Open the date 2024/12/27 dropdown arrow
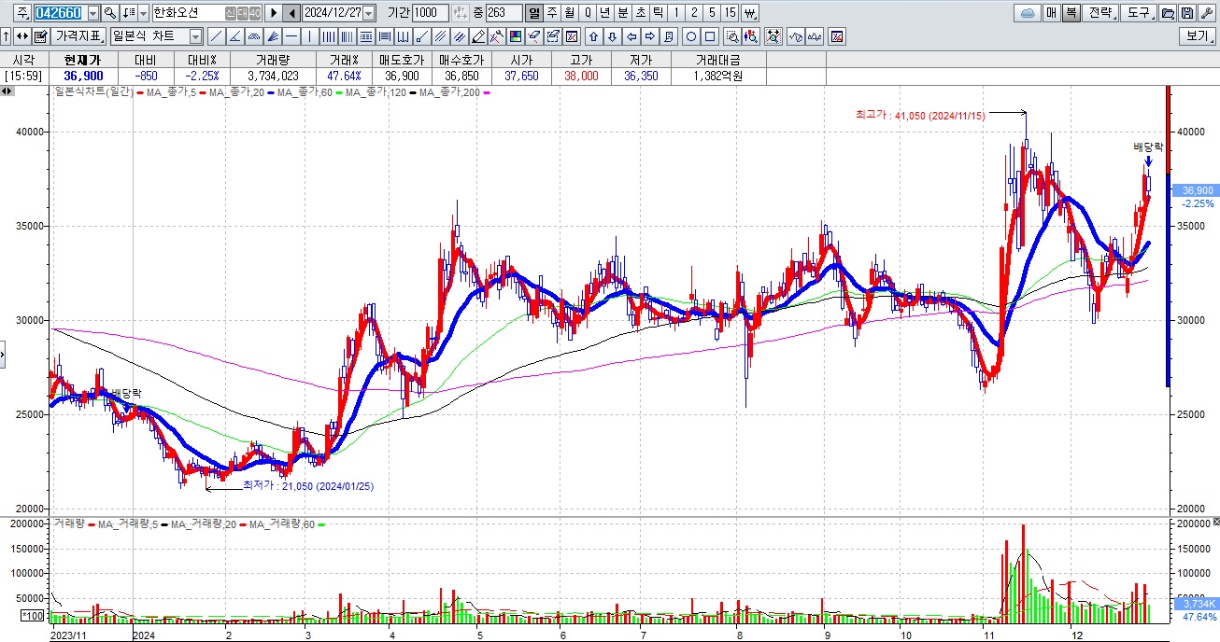 [x=368, y=13]
